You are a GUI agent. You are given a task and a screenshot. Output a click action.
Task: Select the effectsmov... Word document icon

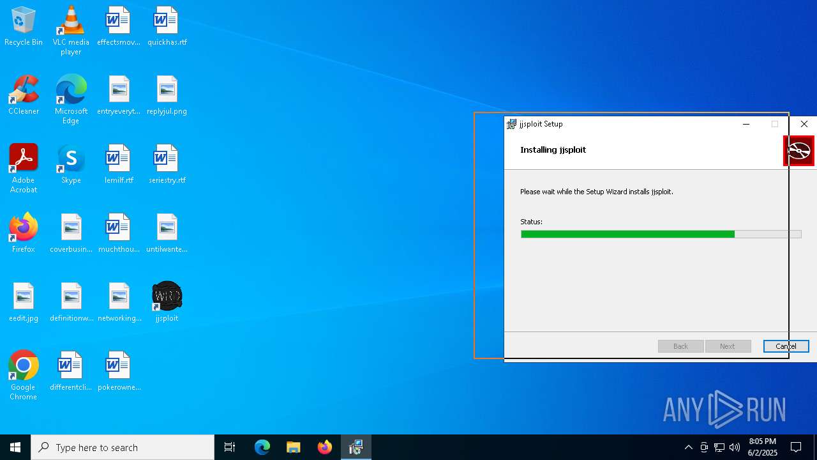pyautogui.click(x=119, y=26)
